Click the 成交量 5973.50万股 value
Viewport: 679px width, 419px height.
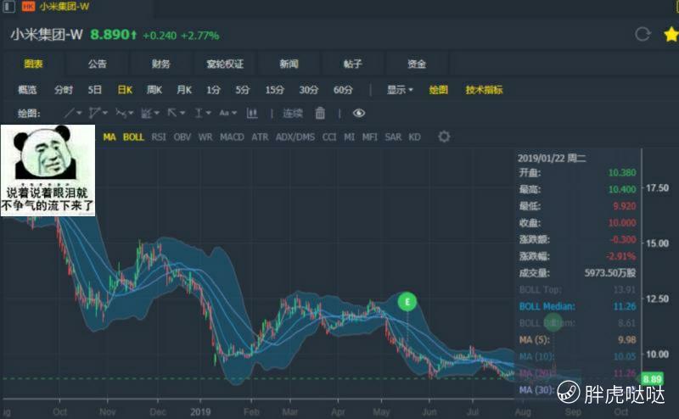609,273
